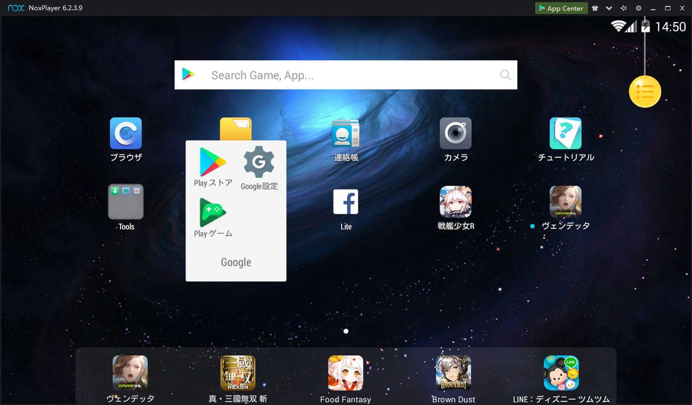Open the App Center
692x405 pixels.
561,8
